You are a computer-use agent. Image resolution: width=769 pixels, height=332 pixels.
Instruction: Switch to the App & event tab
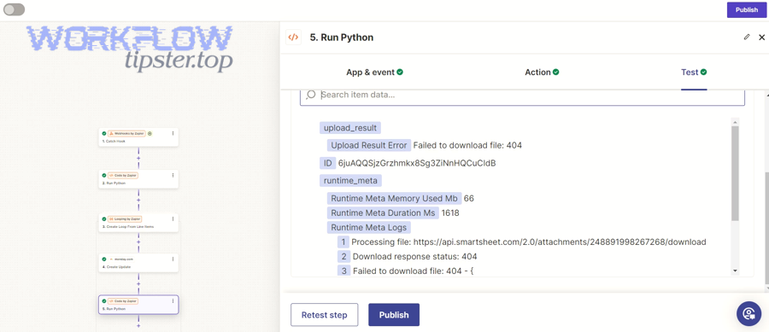tap(375, 72)
